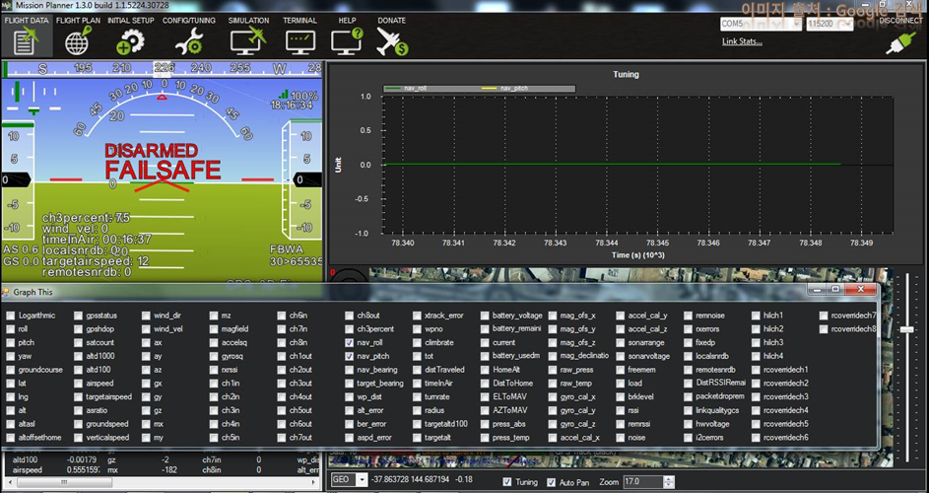This screenshot has width=929, height=493.
Task: Click the targetairspeed: 12 HUD readout
Action: [x=96, y=261]
